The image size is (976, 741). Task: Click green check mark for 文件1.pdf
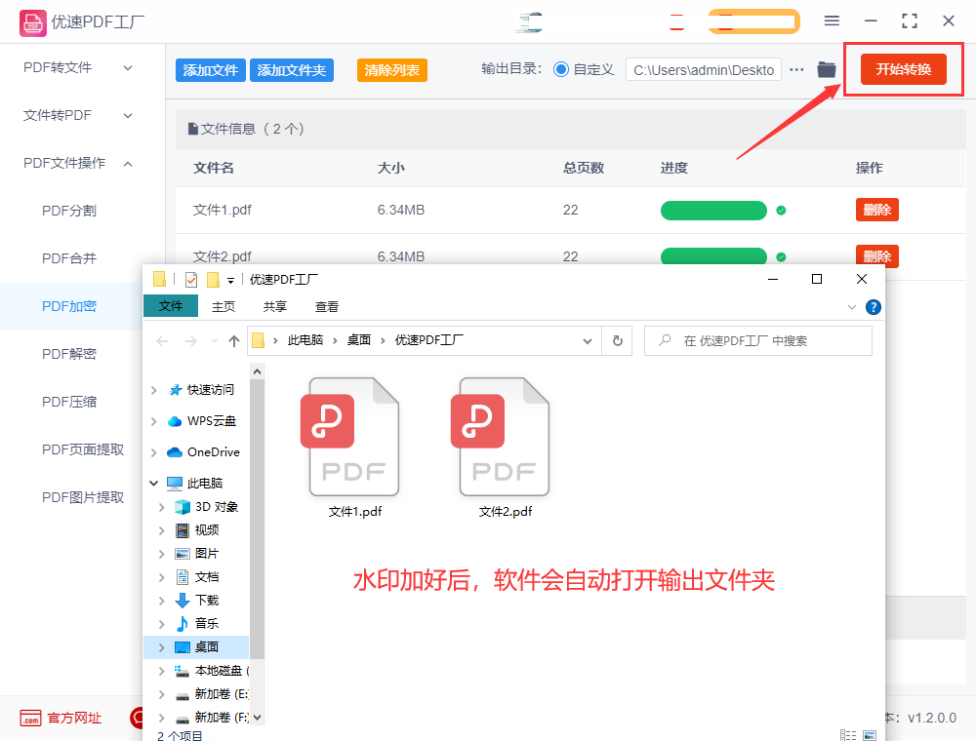[781, 211]
